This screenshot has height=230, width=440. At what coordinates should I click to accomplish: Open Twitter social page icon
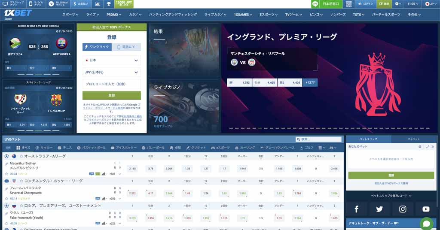(x=379, y=209)
